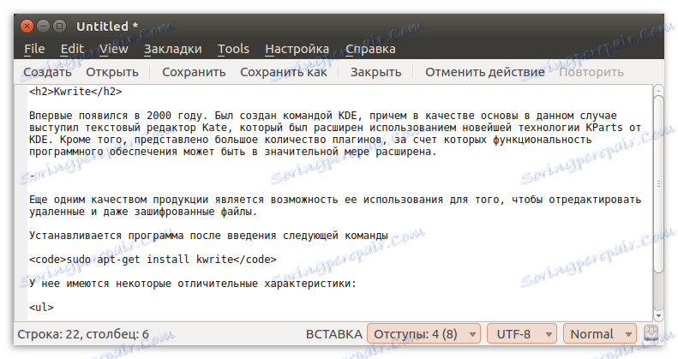
Task: Click Отменить действие in the toolbar
Action: click(485, 72)
